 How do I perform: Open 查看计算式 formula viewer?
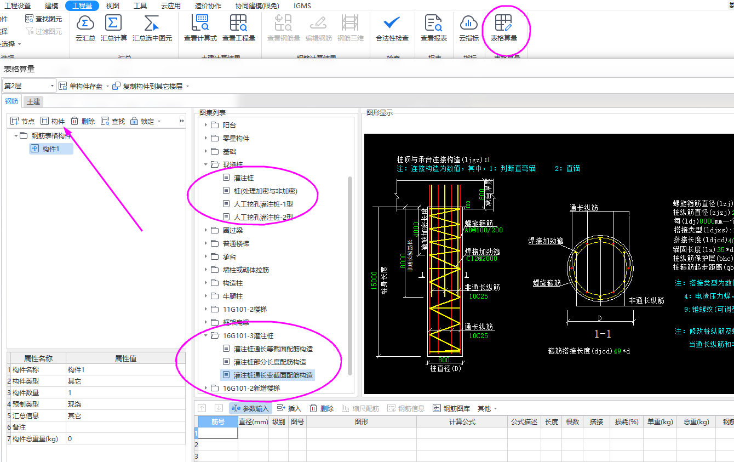200,28
